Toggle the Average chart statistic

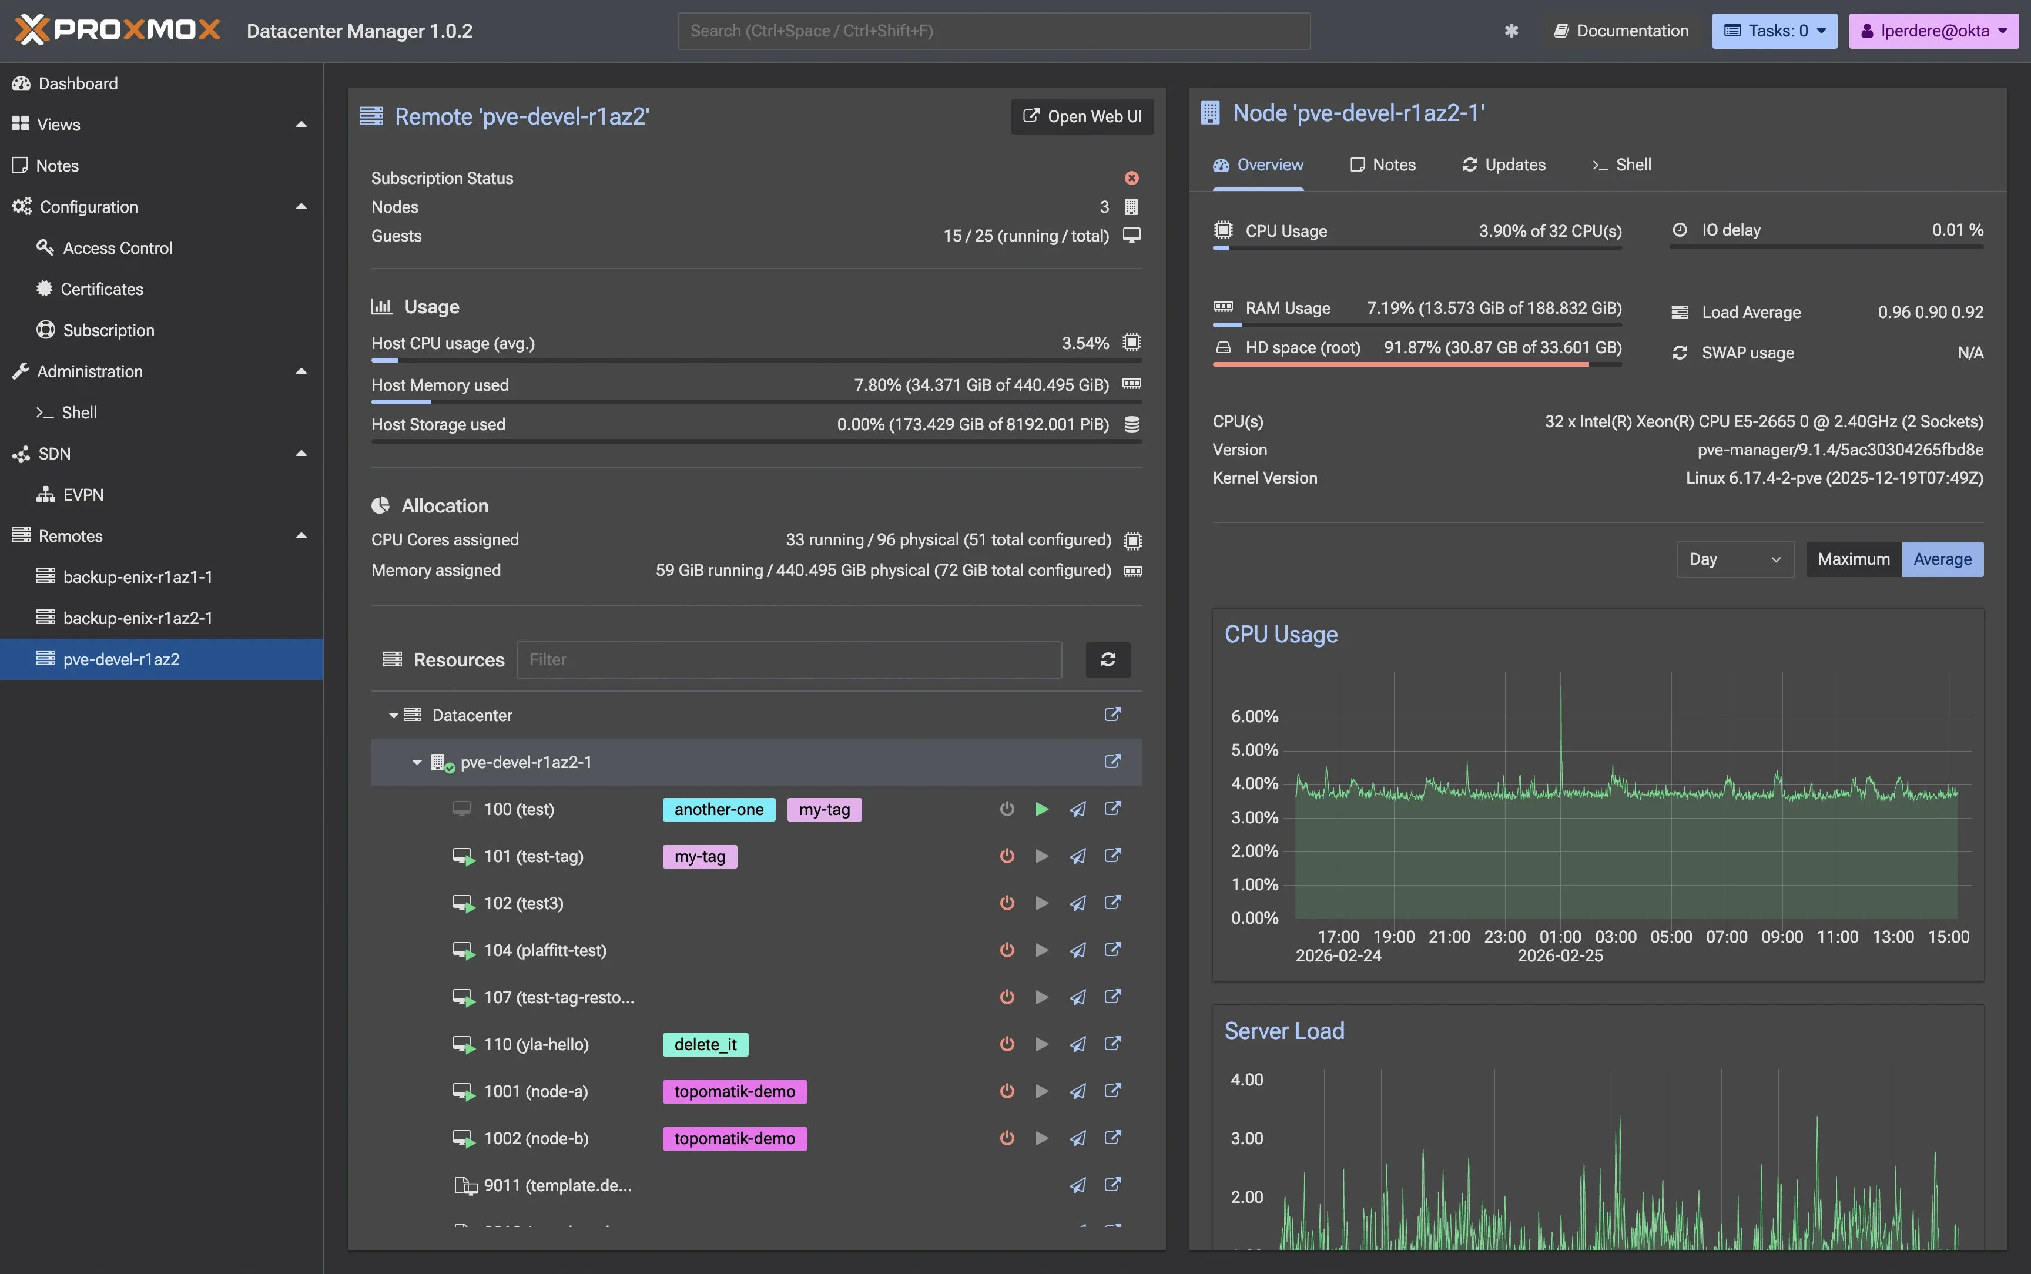[1942, 559]
